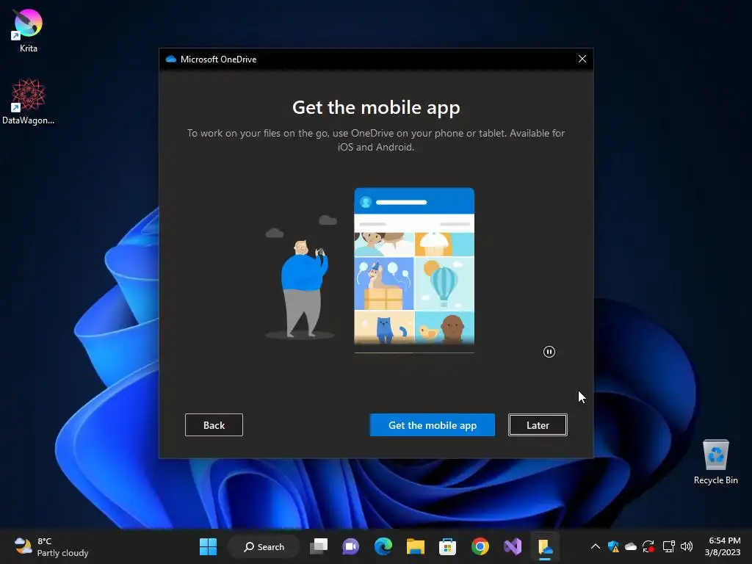This screenshot has width=752, height=564.
Task: Launch Microsoft Edge from taskbar
Action: [383, 546]
